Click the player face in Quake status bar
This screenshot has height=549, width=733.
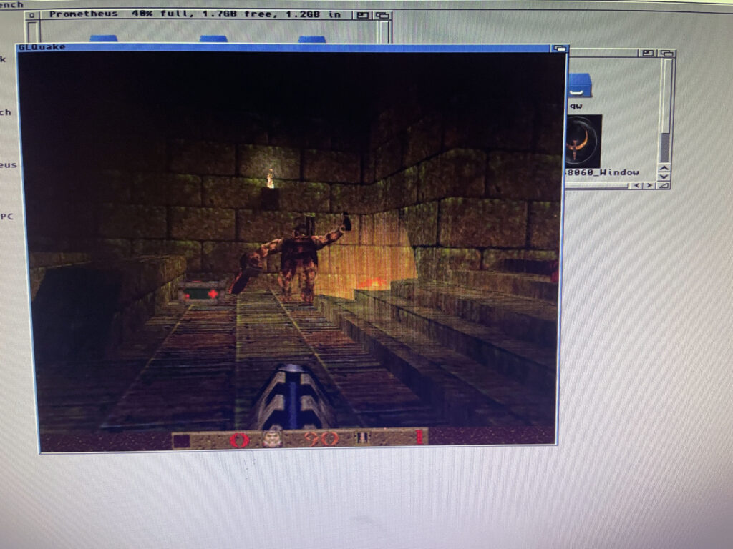click(x=272, y=437)
